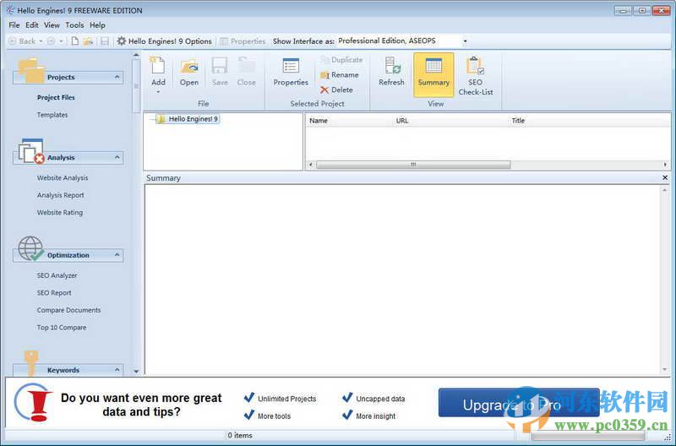
Task: Open Website Rating
Action: (x=60, y=212)
